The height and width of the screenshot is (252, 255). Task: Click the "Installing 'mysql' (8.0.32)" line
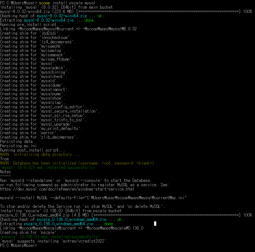[x=56, y=7]
